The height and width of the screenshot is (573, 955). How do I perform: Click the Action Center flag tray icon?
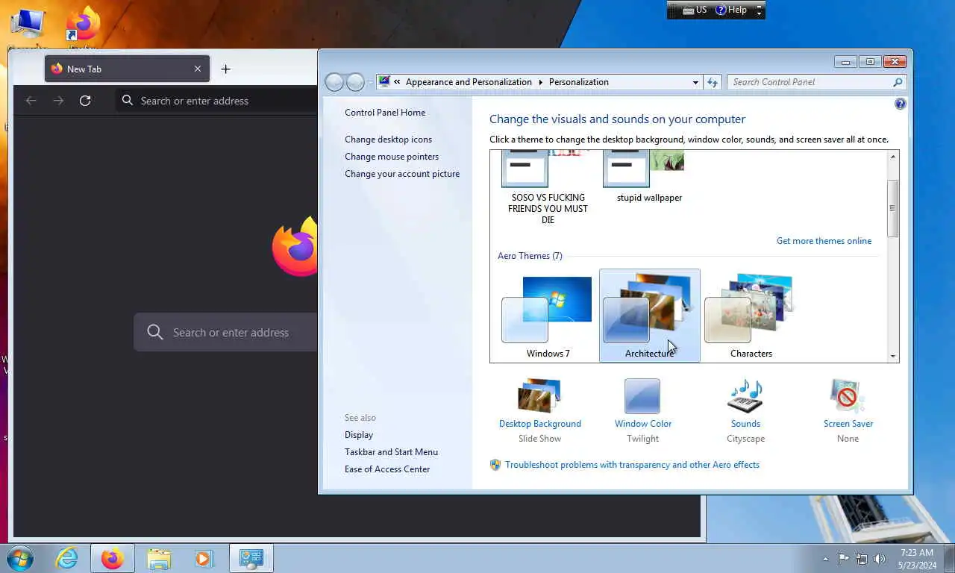(843, 558)
